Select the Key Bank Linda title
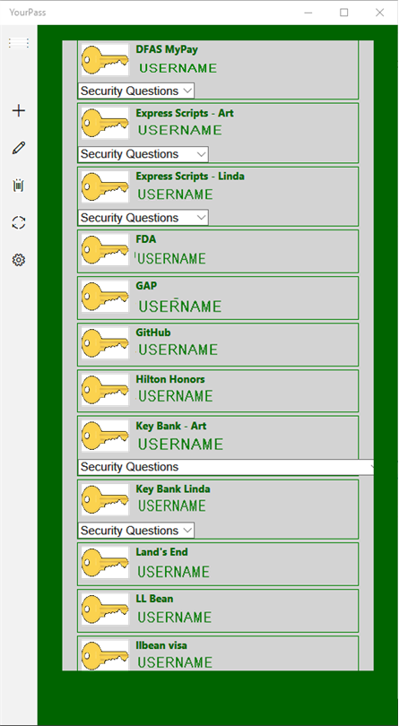This screenshot has width=399, height=726. point(173,489)
